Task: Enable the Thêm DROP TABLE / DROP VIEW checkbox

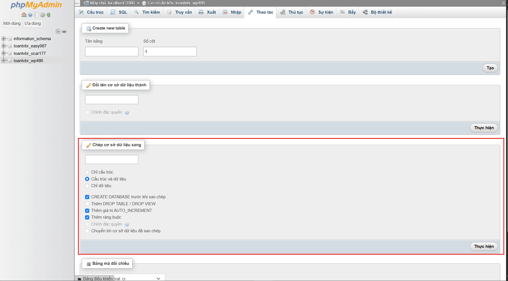Action: [87, 204]
